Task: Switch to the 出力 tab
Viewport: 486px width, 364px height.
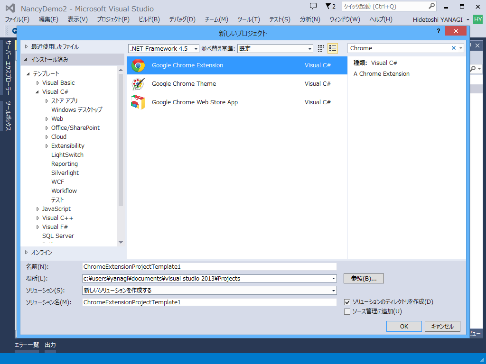Action: 50,345
